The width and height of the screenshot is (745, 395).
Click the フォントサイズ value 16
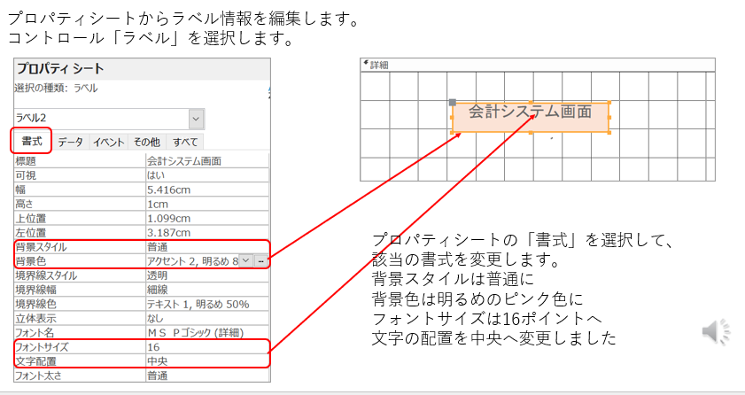tap(206, 347)
